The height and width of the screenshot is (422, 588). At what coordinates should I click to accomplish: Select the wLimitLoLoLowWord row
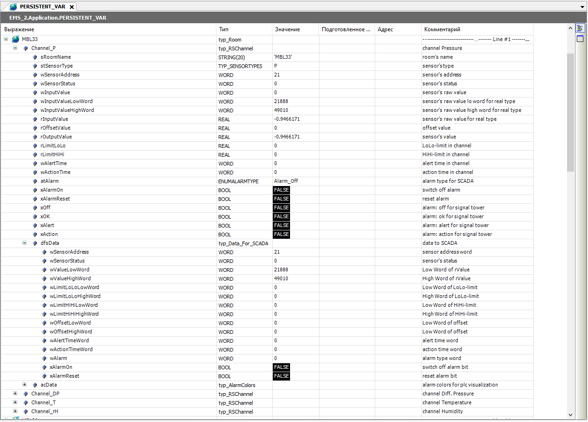click(267, 287)
